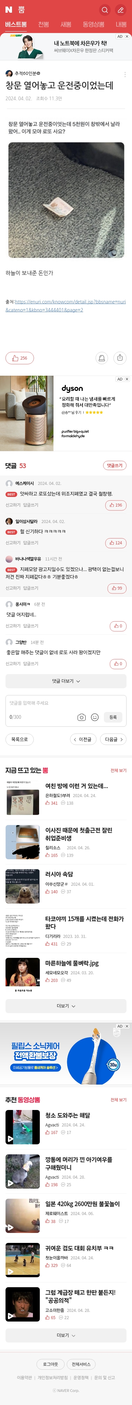Like the post showing 256 likes
The width and height of the screenshot is (132, 1405).
tap(20, 358)
